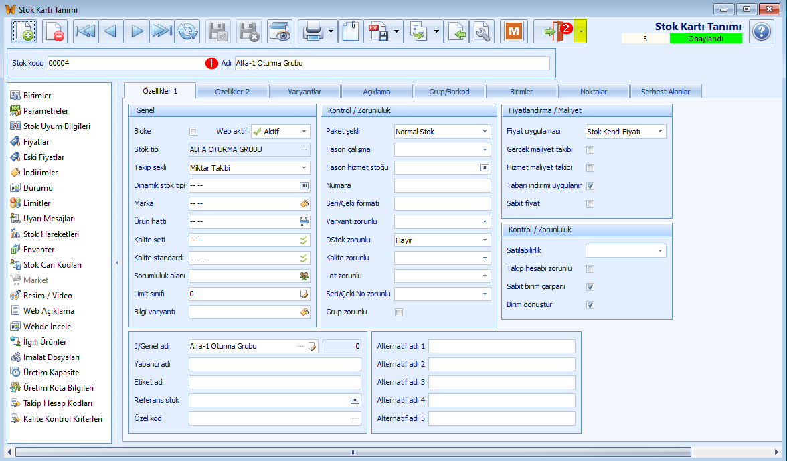Viewport: 787px width, 461px height.
Task: Click the orange M button
Action: coord(513,31)
